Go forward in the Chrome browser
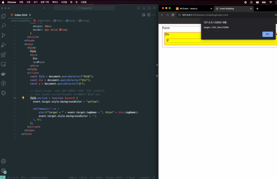Screen dimensions: 277x179 [x=167, y=15]
